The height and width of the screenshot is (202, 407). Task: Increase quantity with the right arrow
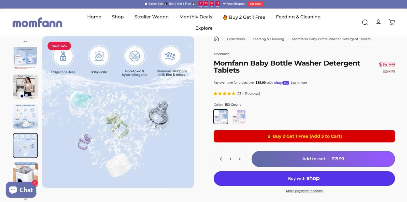pyautogui.click(x=239, y=159)
